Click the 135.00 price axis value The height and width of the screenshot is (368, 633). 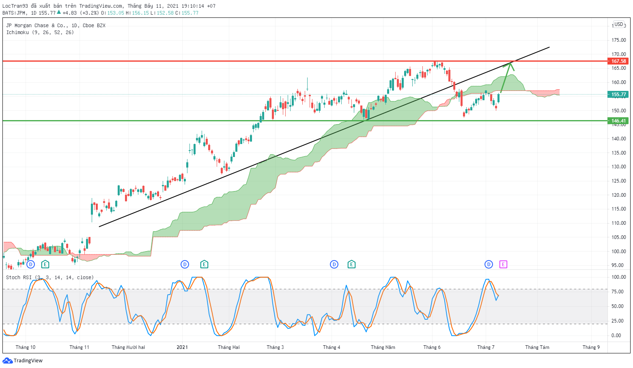(619, 153)
